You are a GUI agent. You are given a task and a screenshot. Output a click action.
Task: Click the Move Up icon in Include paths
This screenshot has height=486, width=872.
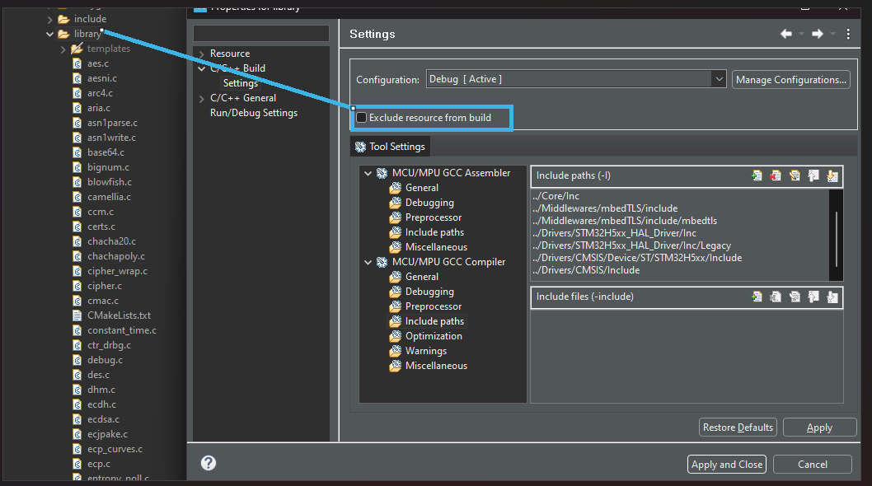(x=813, y=175)
